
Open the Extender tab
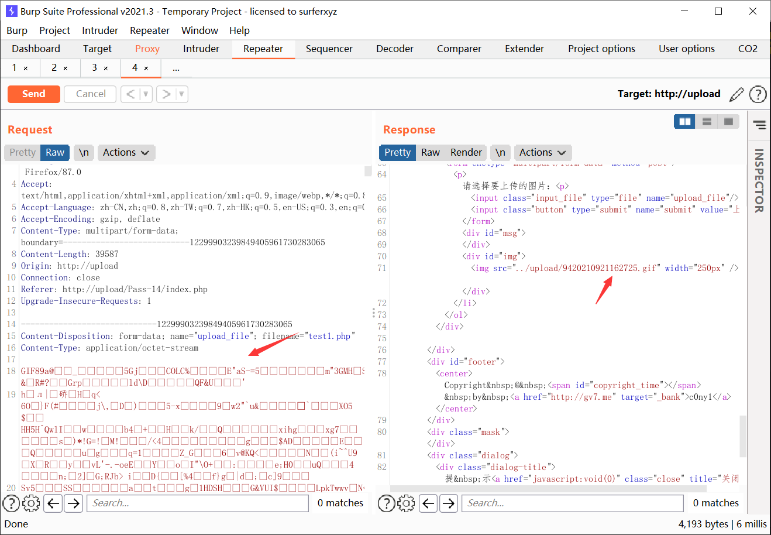525,49
